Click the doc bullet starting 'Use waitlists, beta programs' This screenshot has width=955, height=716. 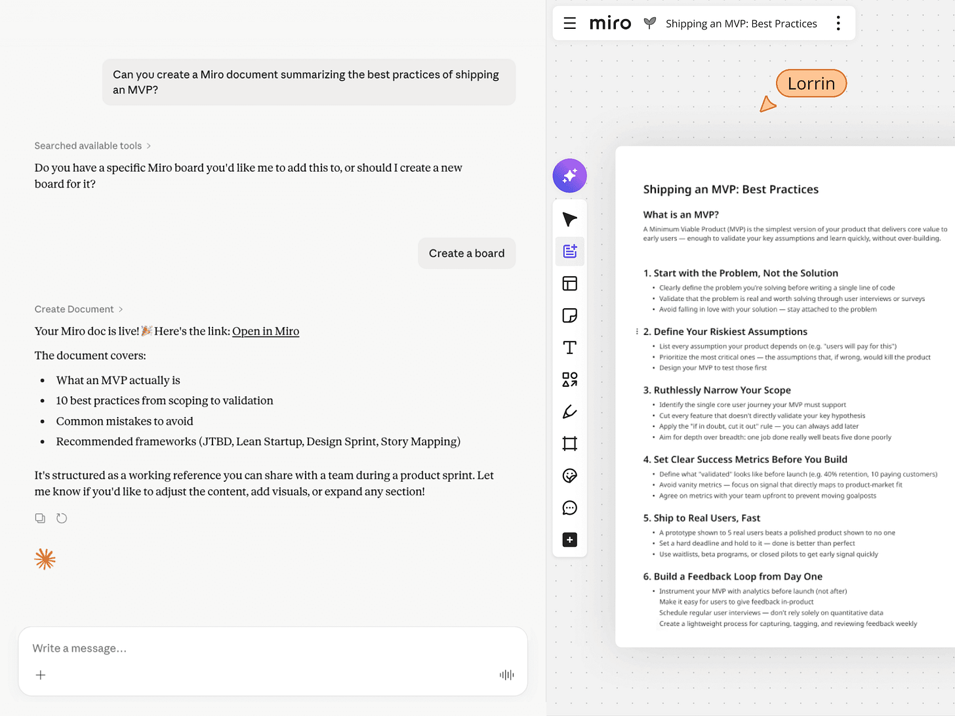coord(768,554)
